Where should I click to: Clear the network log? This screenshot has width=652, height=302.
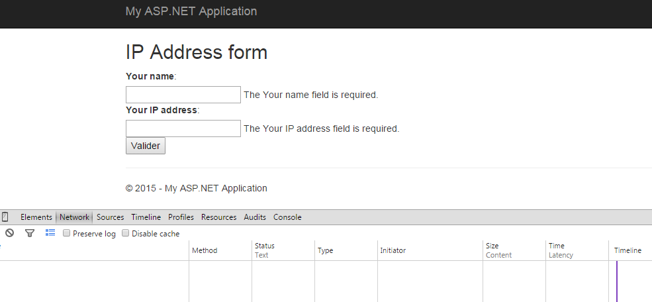(x=10, y=233)
